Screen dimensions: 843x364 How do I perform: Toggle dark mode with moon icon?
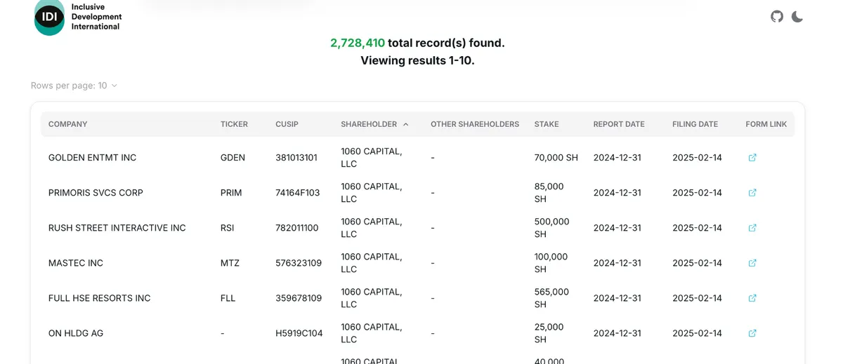(797, 17)
